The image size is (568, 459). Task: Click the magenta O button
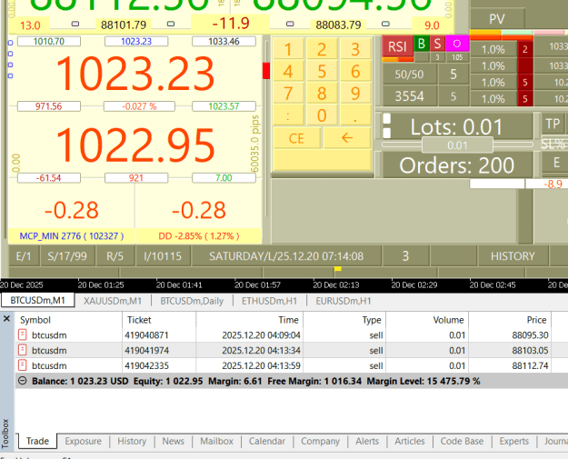pos(457,44)
